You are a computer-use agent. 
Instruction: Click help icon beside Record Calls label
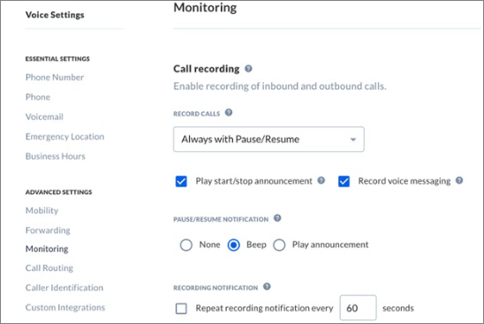click(x=229, y=112)
